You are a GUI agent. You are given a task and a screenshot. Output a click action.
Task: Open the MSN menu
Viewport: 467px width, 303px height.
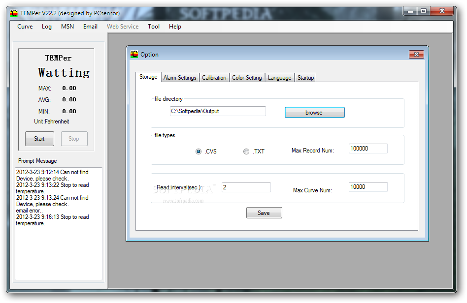click(67, 27)
